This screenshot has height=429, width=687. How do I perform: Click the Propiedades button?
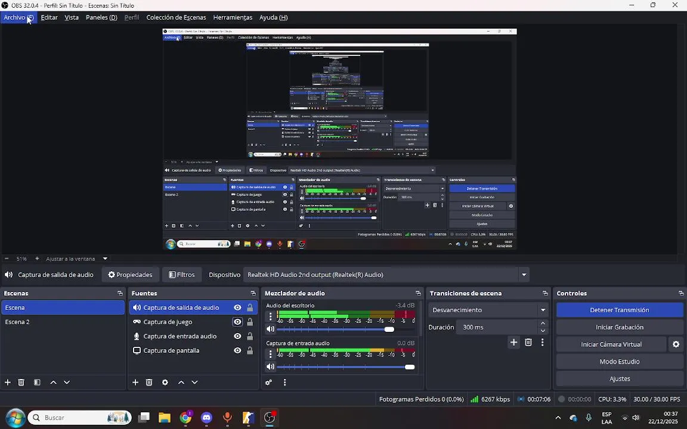[x=130, y=275]
